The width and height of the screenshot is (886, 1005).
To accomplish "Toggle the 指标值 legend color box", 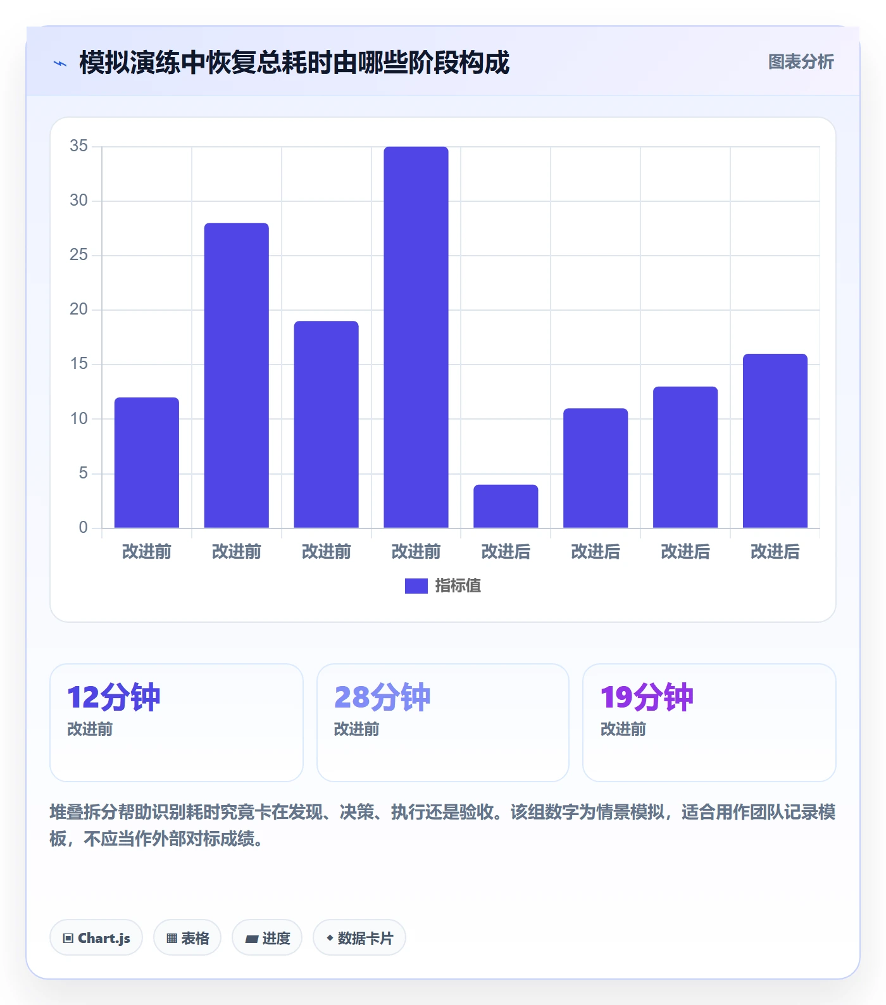I will point(416,586).
